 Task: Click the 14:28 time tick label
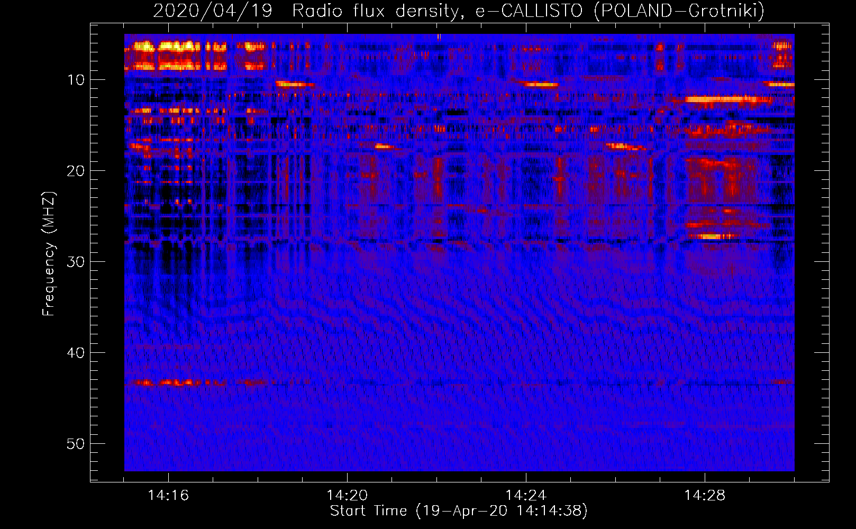pyautogui.click(x=705, y=496)
